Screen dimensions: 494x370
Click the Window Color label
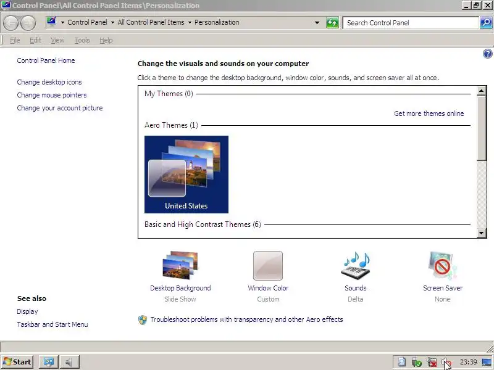coord(268,288)
